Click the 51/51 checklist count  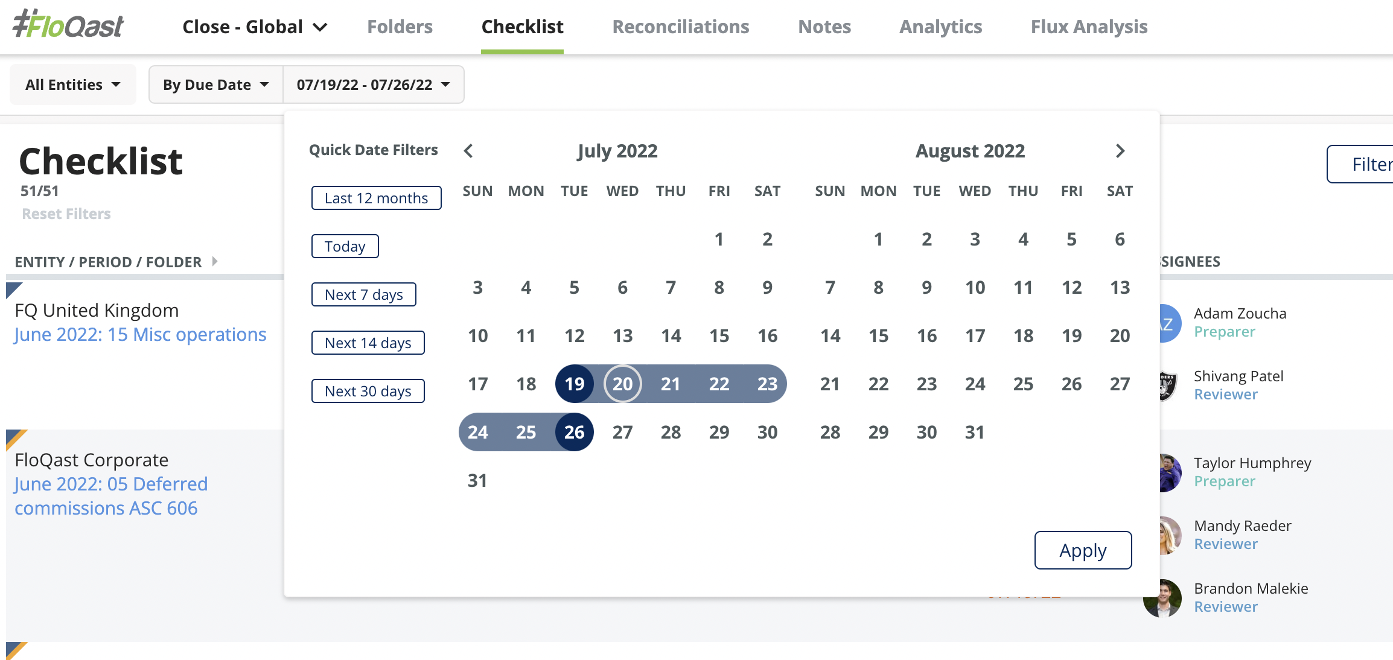click(x=40, y=191)
